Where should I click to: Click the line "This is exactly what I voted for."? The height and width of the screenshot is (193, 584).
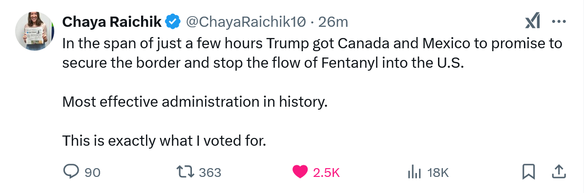coord(164,140)
